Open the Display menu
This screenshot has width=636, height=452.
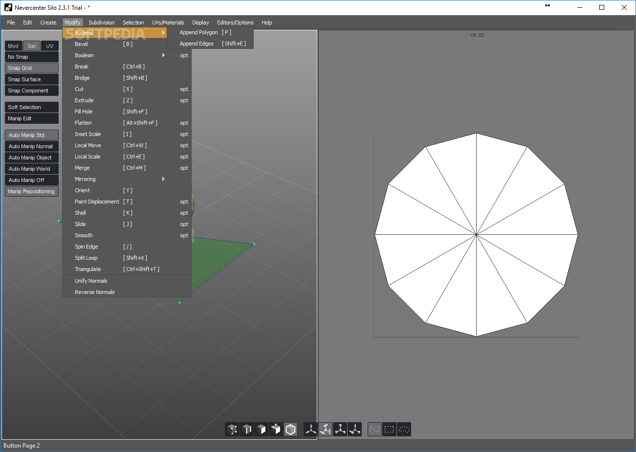pyautogui.click(x=200, y=23)
